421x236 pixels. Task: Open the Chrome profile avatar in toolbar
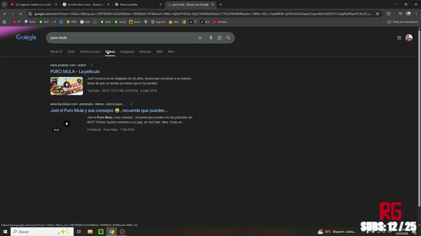408,14
